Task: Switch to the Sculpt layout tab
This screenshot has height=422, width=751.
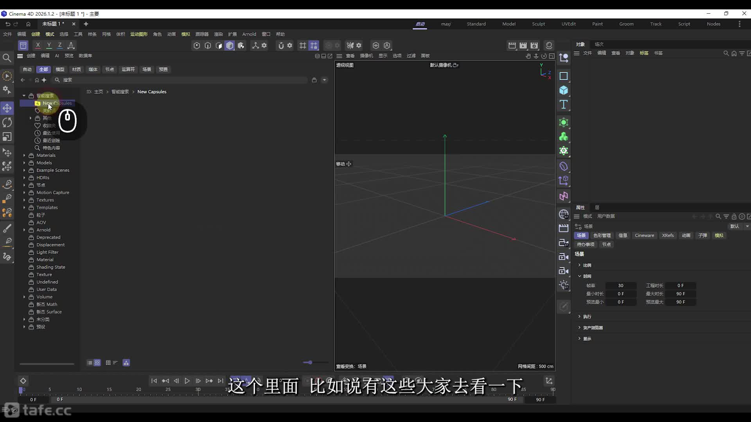Action: click(538, 24)
